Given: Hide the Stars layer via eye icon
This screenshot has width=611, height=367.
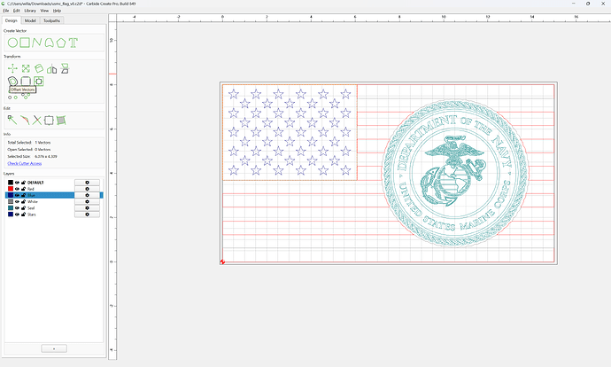Looking at the screenshot, I should click(x=17, y=215).
